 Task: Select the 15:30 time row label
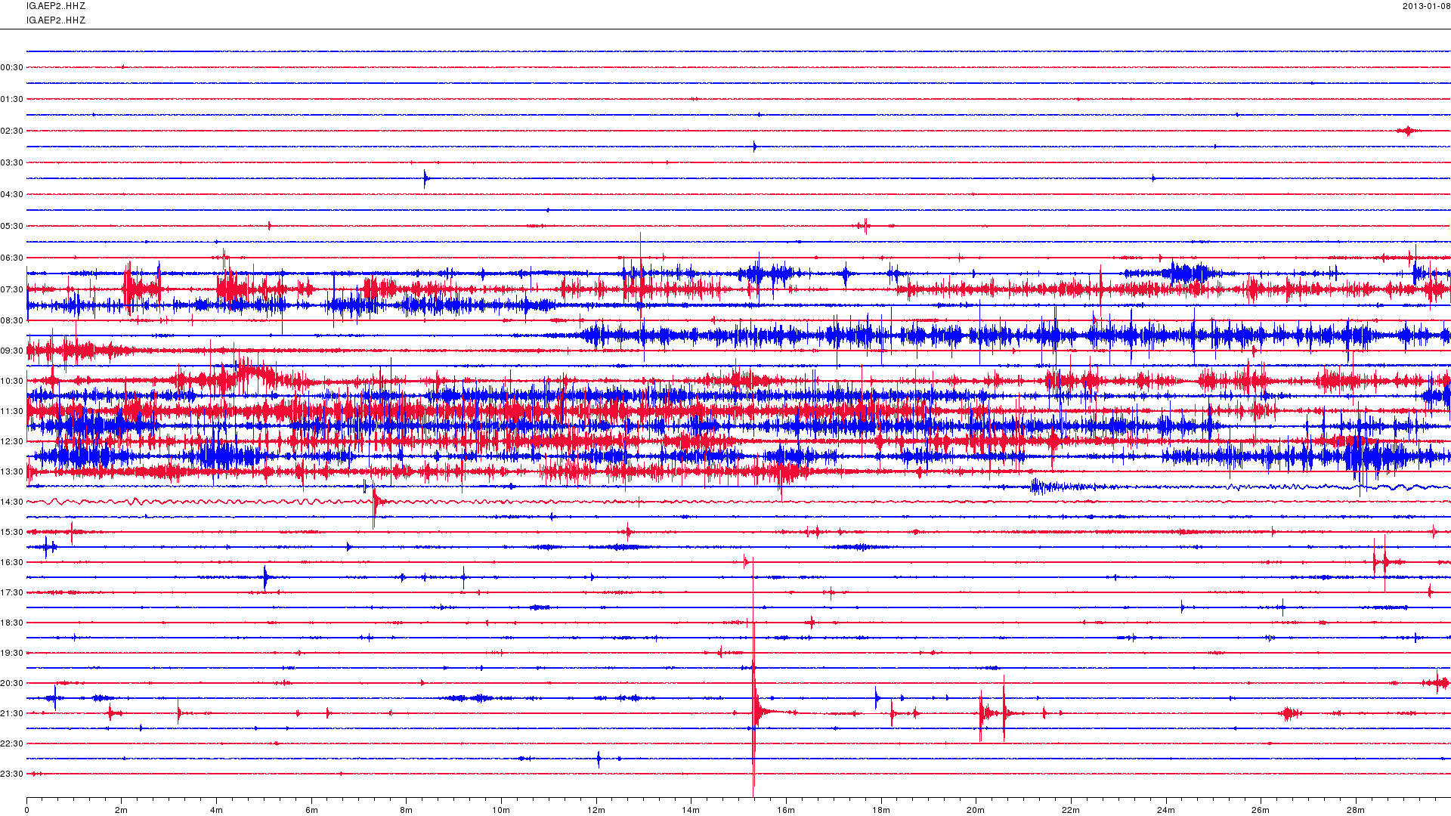(12, 532)
